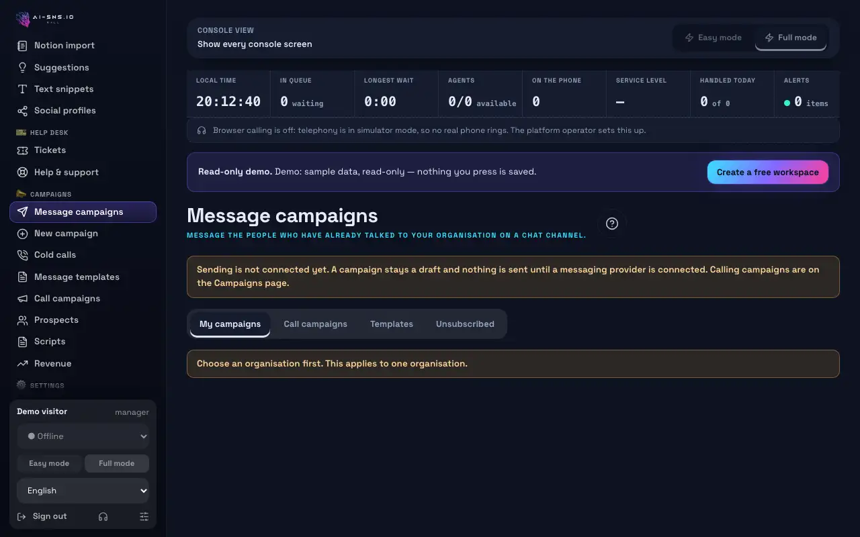Select Easy mode in the sidebar user panel
The height and width of the screenshot is (537, 860).
point(49,463)
